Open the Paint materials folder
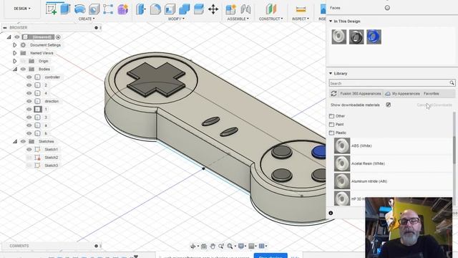The width and height of the screenshot is (458, 258). tap(337, 124)
